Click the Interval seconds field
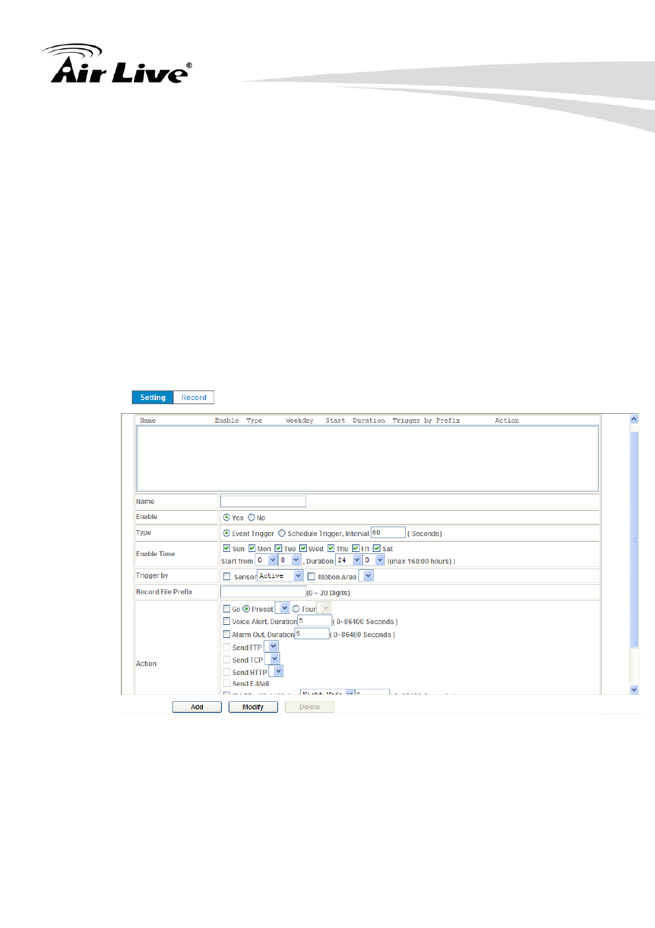This screenshot has height=928, width=655. coord(388,533)
